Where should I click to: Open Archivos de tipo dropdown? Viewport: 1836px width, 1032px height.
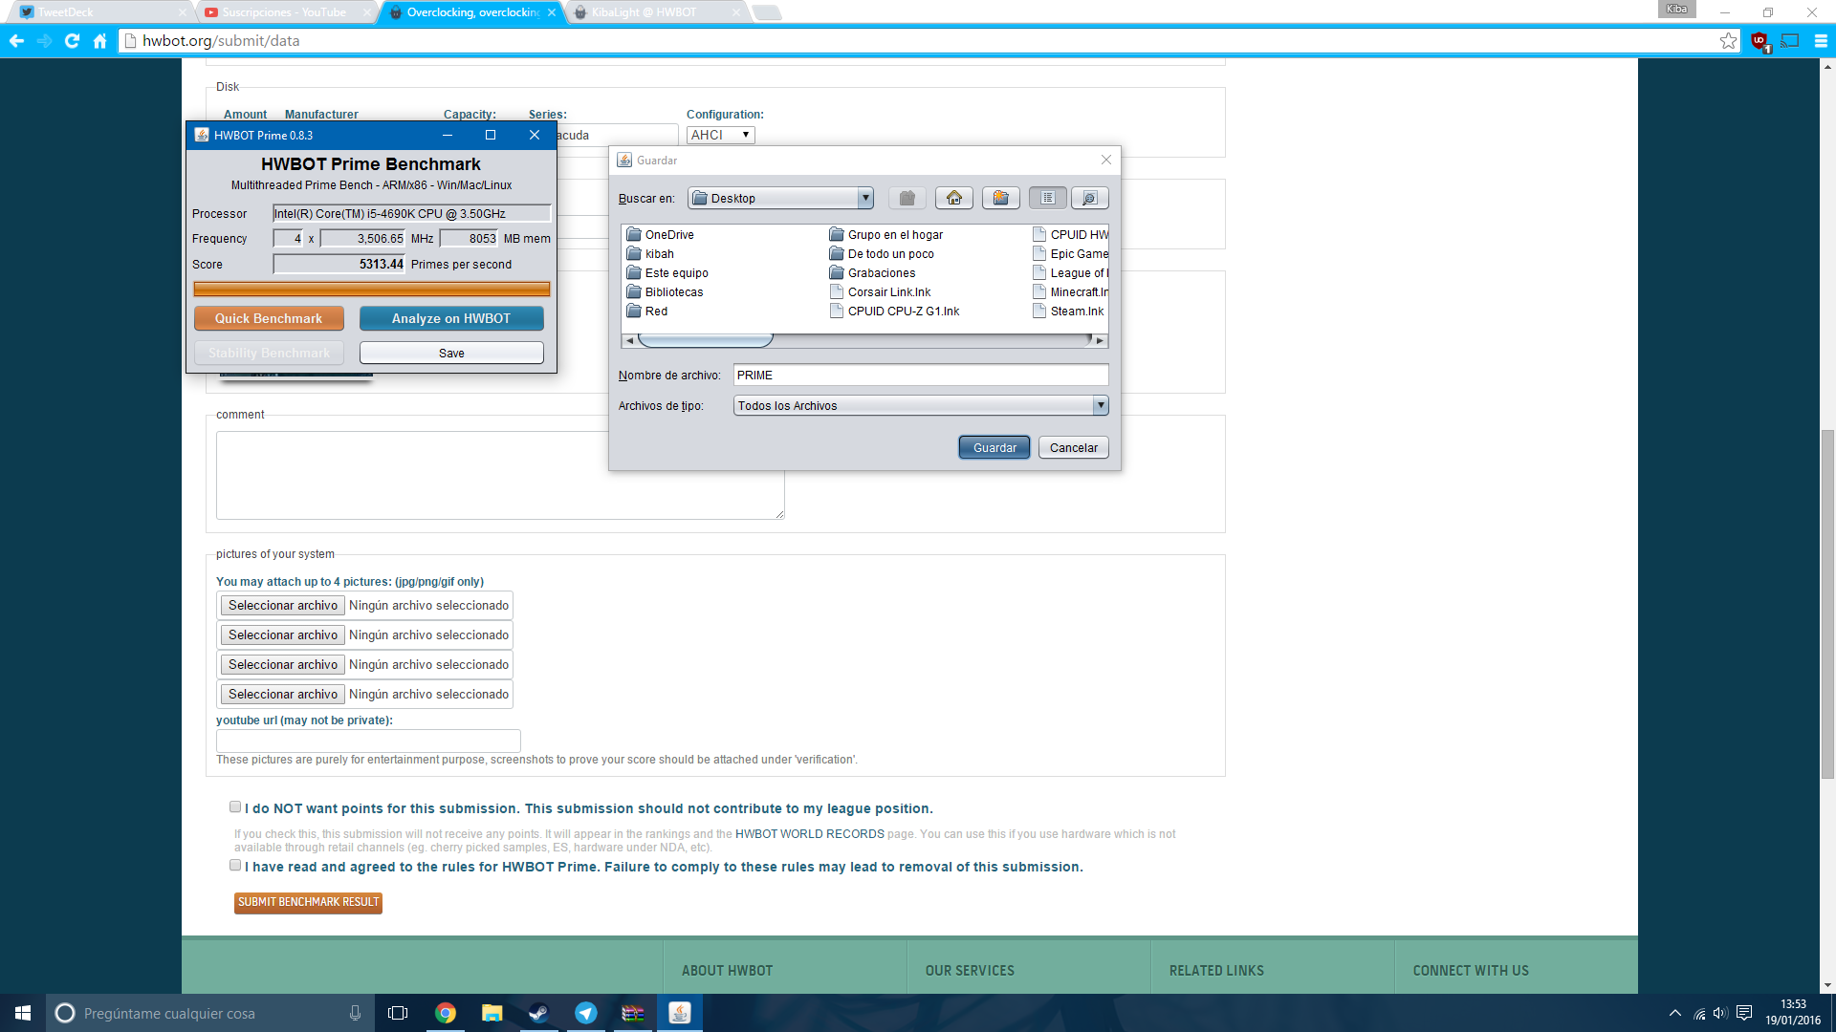click(x=921, y=406)
